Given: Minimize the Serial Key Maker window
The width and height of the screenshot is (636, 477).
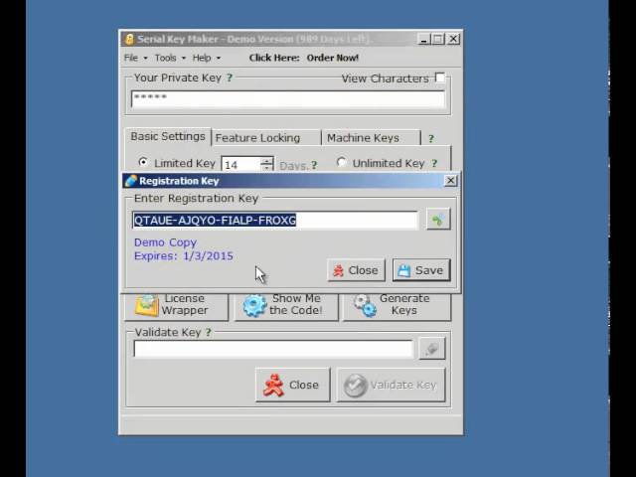Looking at the screenshot, I should point(424,40).
